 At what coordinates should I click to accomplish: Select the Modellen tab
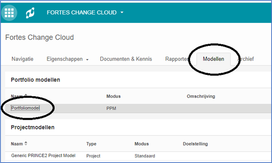(213, 59)
